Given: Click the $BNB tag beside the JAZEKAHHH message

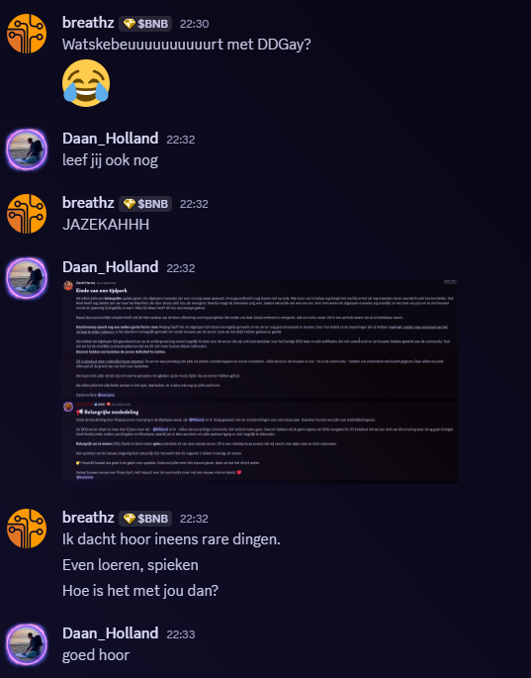Looking at the screenshot, I should [145, 204].
